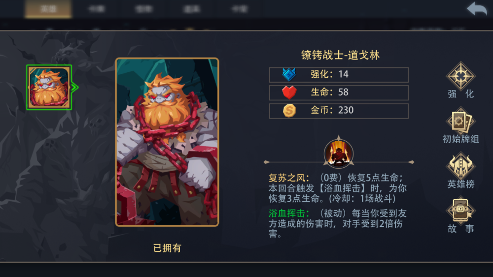
Task: Click the green 浴血挥击 passive skill text
Action: pos(288,214)
